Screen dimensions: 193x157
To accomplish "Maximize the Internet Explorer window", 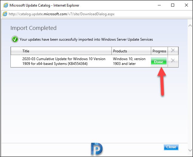I will [x=173, y=5].
